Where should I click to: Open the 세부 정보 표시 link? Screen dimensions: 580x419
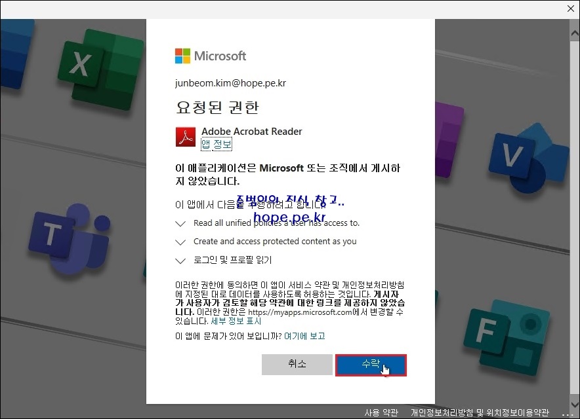point(236,321)
